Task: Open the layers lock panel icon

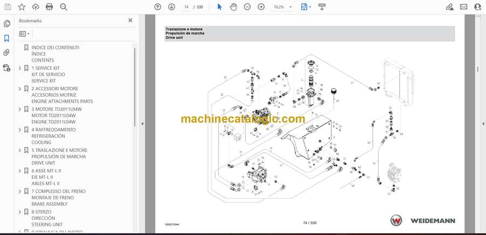Action: tap(7, 68)
